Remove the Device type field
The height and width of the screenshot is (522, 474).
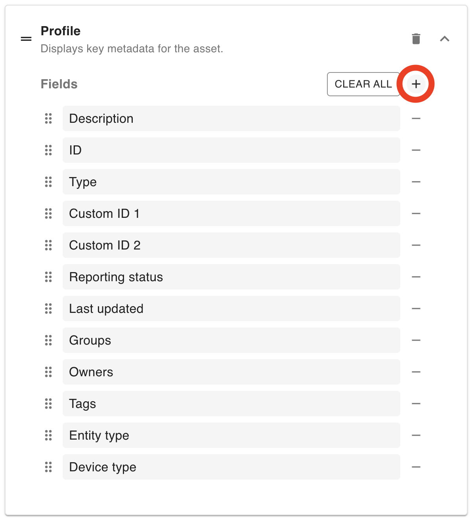click(x=416, y=467)
